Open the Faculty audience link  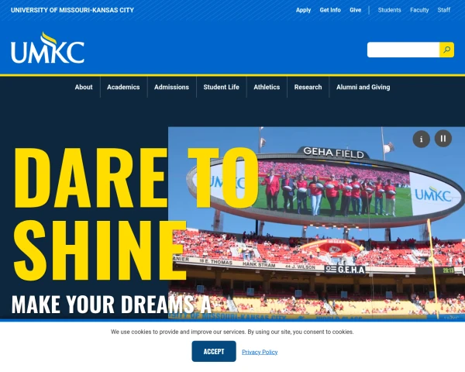(x=419, y=10)
